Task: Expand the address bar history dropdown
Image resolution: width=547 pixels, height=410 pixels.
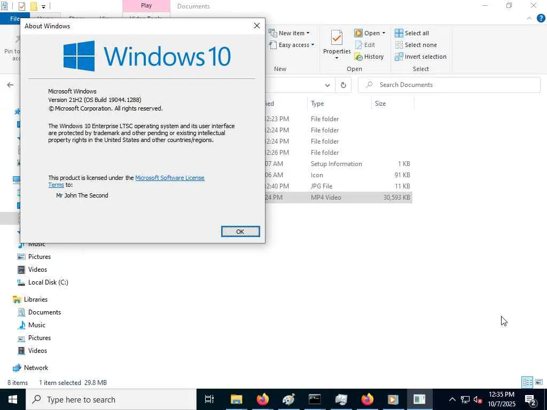Action: point(327,85)
